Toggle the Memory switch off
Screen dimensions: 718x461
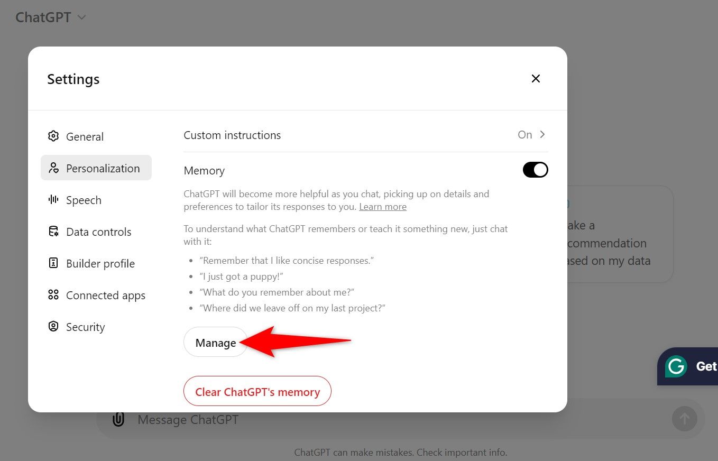click(x=536, y=170)
